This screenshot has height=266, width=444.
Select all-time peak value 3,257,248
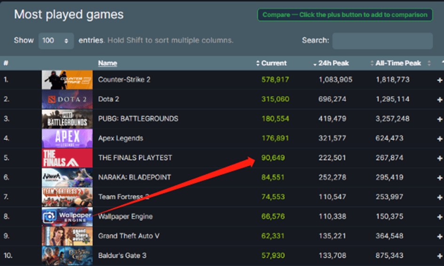coord(392,118)
